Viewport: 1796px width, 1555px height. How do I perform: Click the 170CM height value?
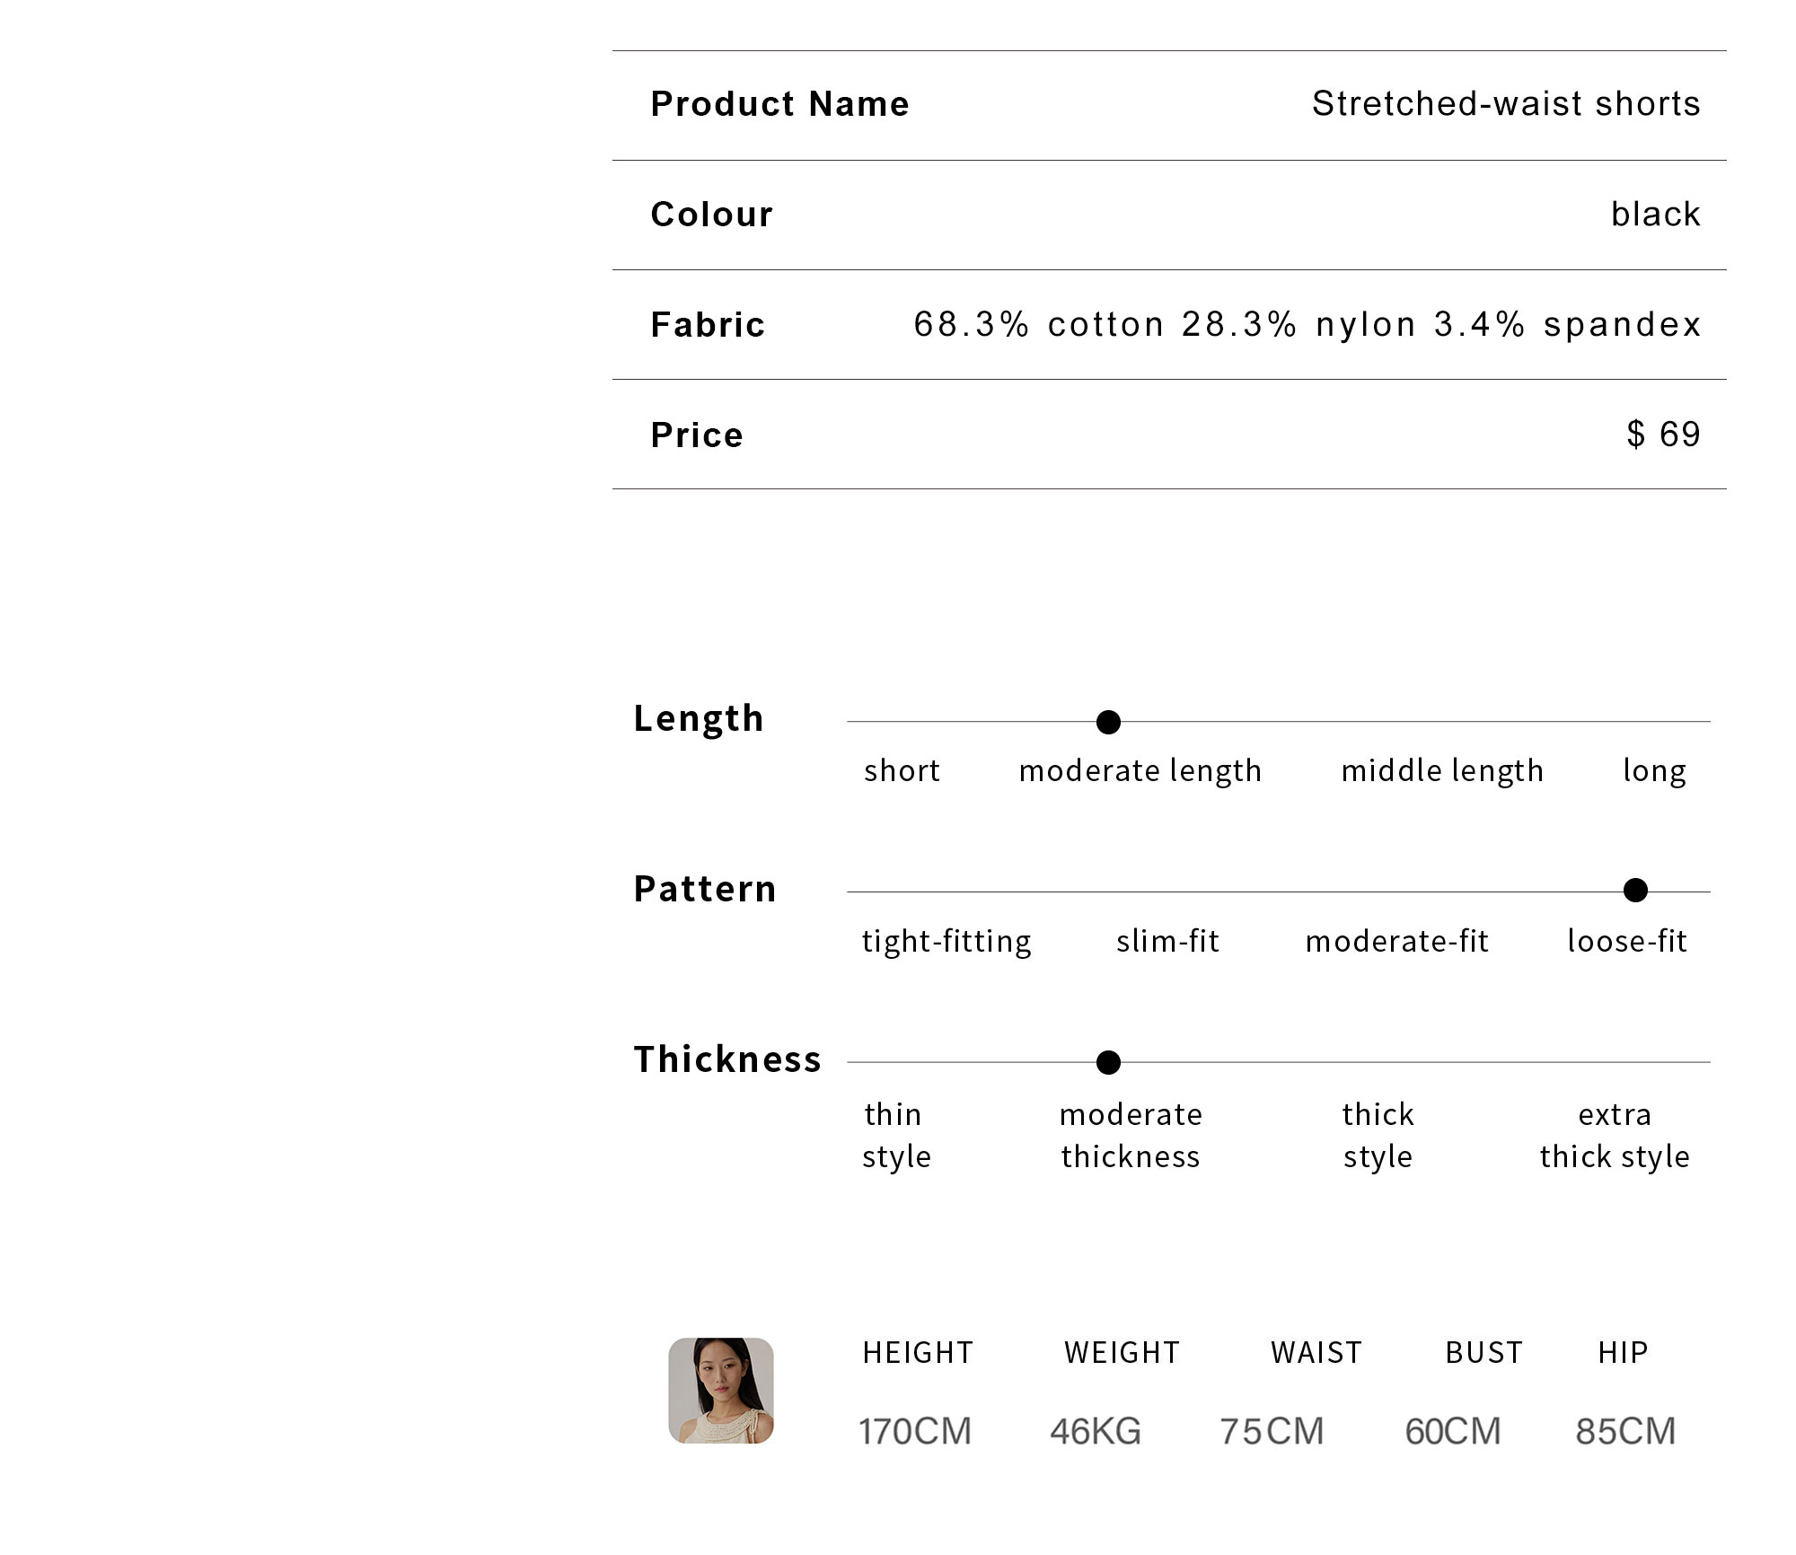(x=915, y=1431)
